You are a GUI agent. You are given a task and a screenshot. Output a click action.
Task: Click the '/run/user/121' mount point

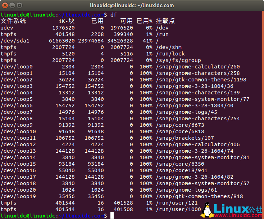177,203
